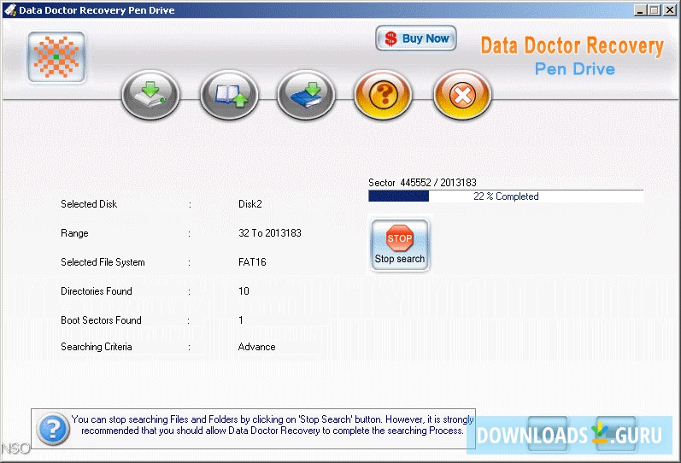Viewport: 681px width, 463px height.
Task: Open help with the question mark icon
Action: coord(384,94)
